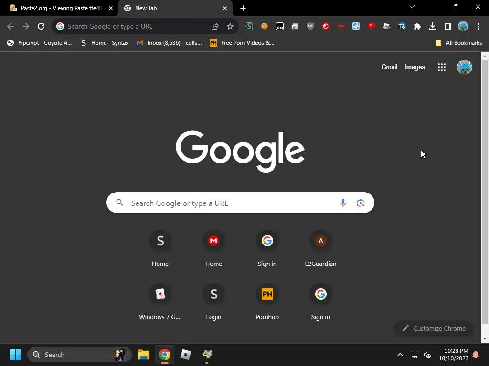Viewport: 489px width, 366px height.
Task: Open the clock and date panel
Action: tap(454, 355)
